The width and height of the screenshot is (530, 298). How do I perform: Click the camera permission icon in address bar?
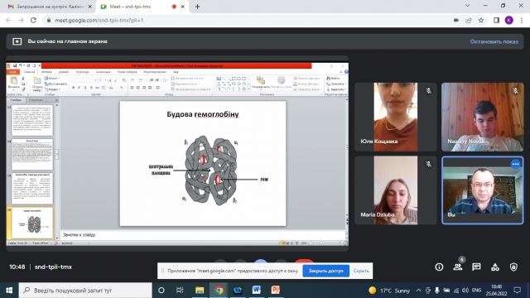pyautogui.click(x=456, y=20)
